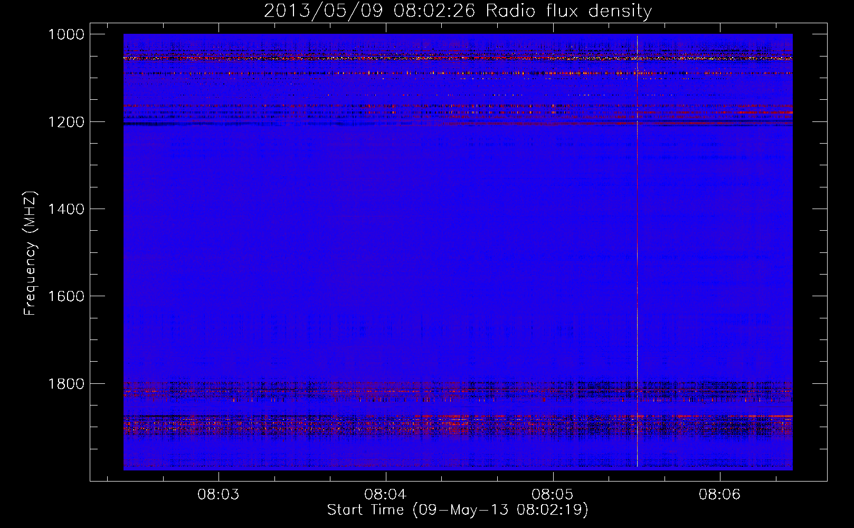
Task: Select the 1400 frequency tick label
Action: (66, 209)
